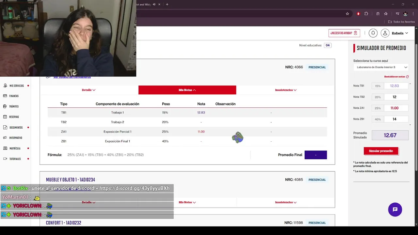This screenshot has width=418, height=235.
Task: Open a new browser tab
Action: [167, 5]
